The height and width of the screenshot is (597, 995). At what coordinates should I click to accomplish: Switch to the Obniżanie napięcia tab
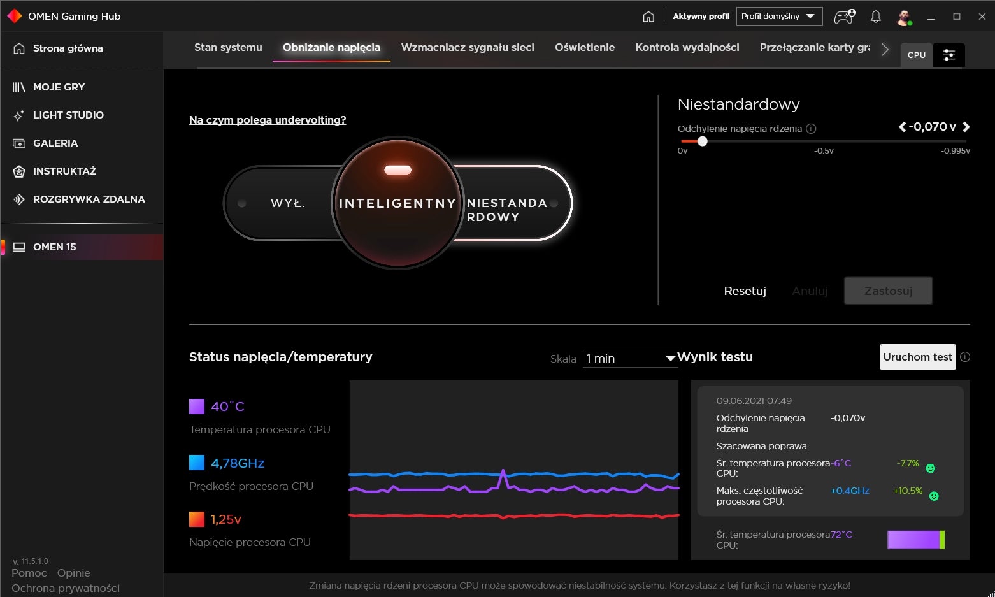pyautogui.click(x=331, y=47)
